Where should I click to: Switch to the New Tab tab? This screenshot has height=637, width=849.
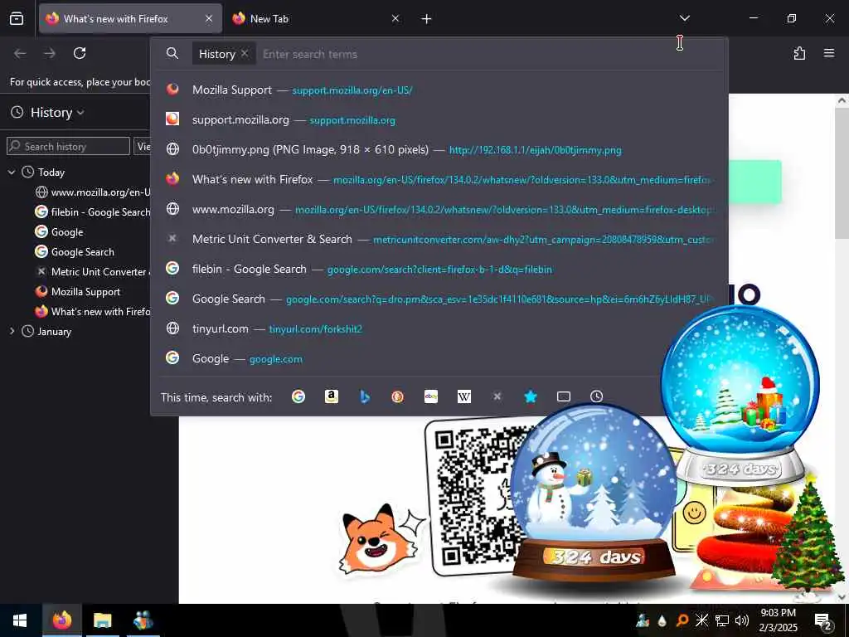[x=316, y=18]
